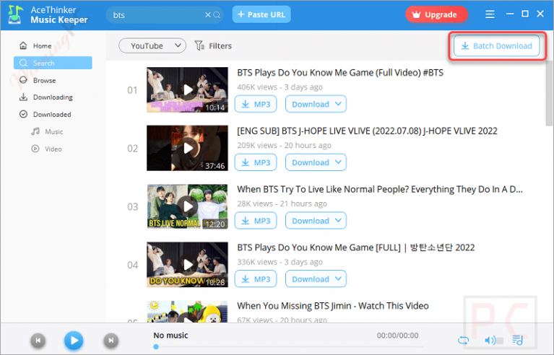This screenshot has height=355, width=554.
Task: Download MP3 for BTS Plays Do You Know Me Game (Full Video)
Action: 256,104
